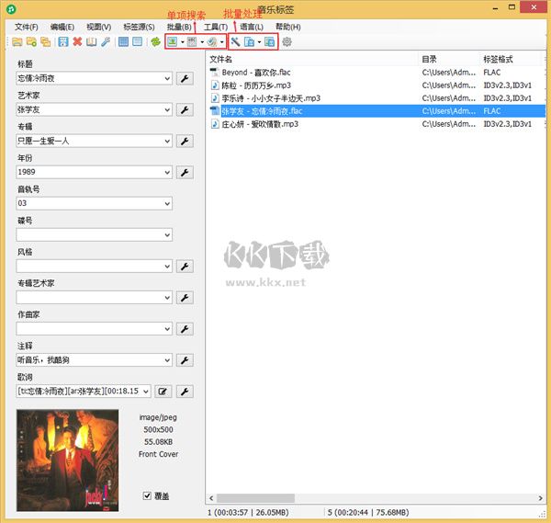Click the scrollbar right arrow
551x523 pixels.
(x=540, y=498)
